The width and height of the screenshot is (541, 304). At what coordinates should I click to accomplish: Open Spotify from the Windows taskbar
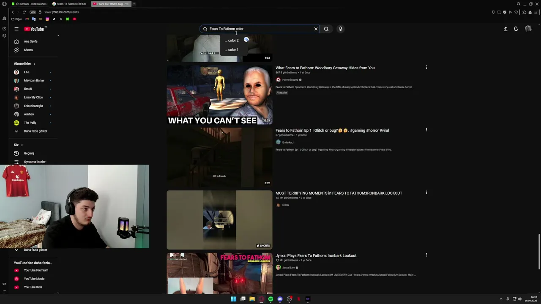(270, 299)
